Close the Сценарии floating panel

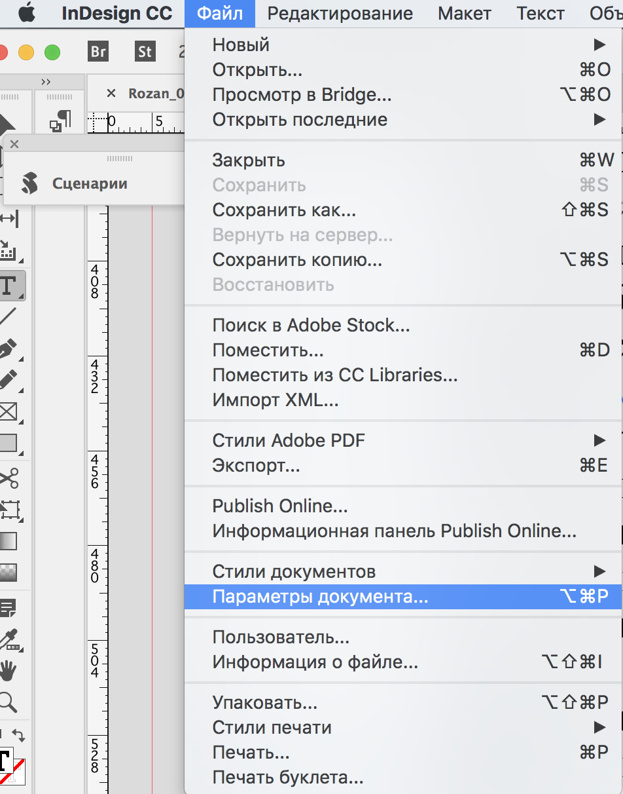(x=14, y=144)
